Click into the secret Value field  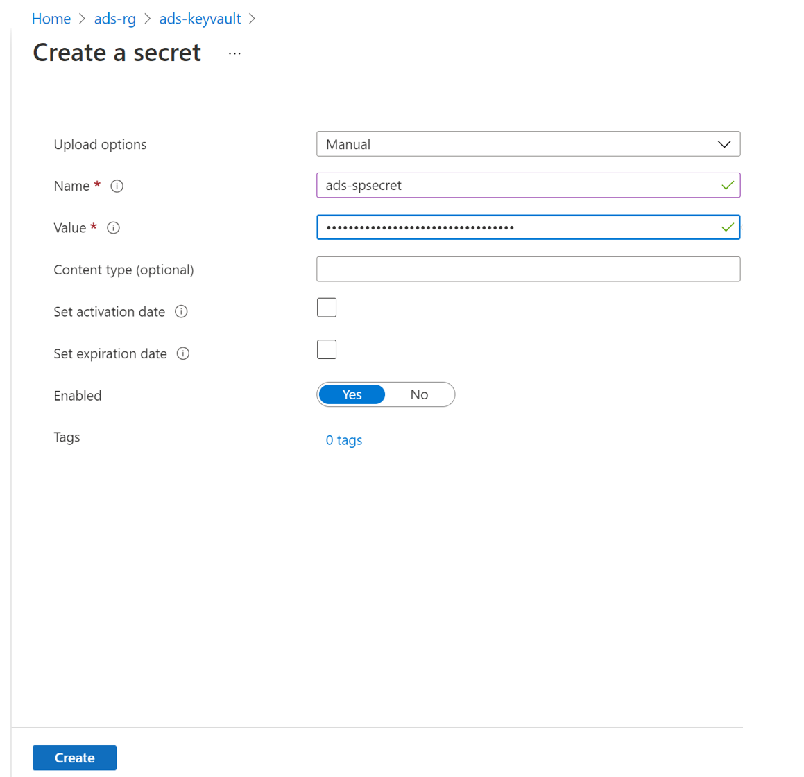click(513, 227)
